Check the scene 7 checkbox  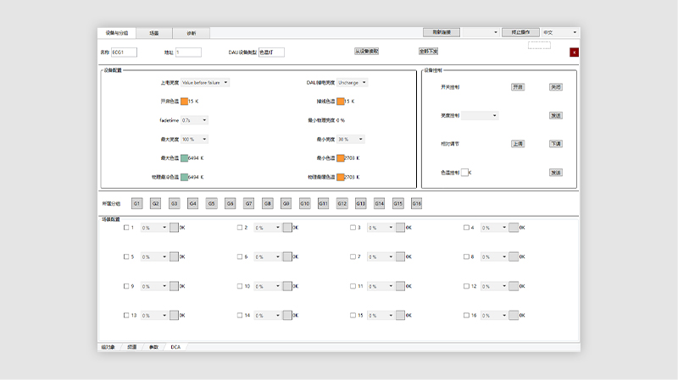(353, 256)
